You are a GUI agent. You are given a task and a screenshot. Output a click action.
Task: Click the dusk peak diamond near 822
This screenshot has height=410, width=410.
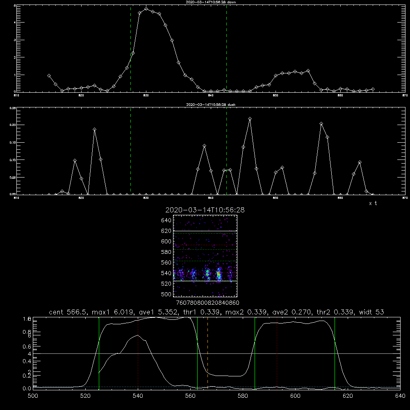(x=94, y=130)
